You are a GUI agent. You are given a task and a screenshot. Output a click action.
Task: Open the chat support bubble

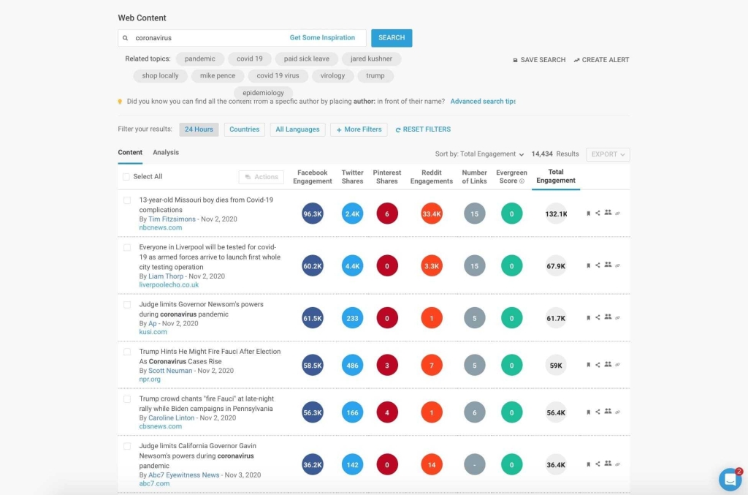click(x=729, y=480)
